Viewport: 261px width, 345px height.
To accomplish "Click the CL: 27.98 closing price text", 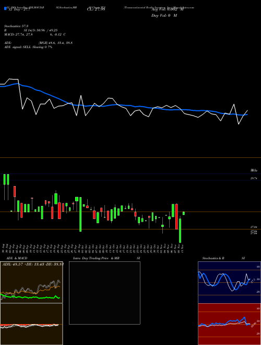I will coord(96,9).
